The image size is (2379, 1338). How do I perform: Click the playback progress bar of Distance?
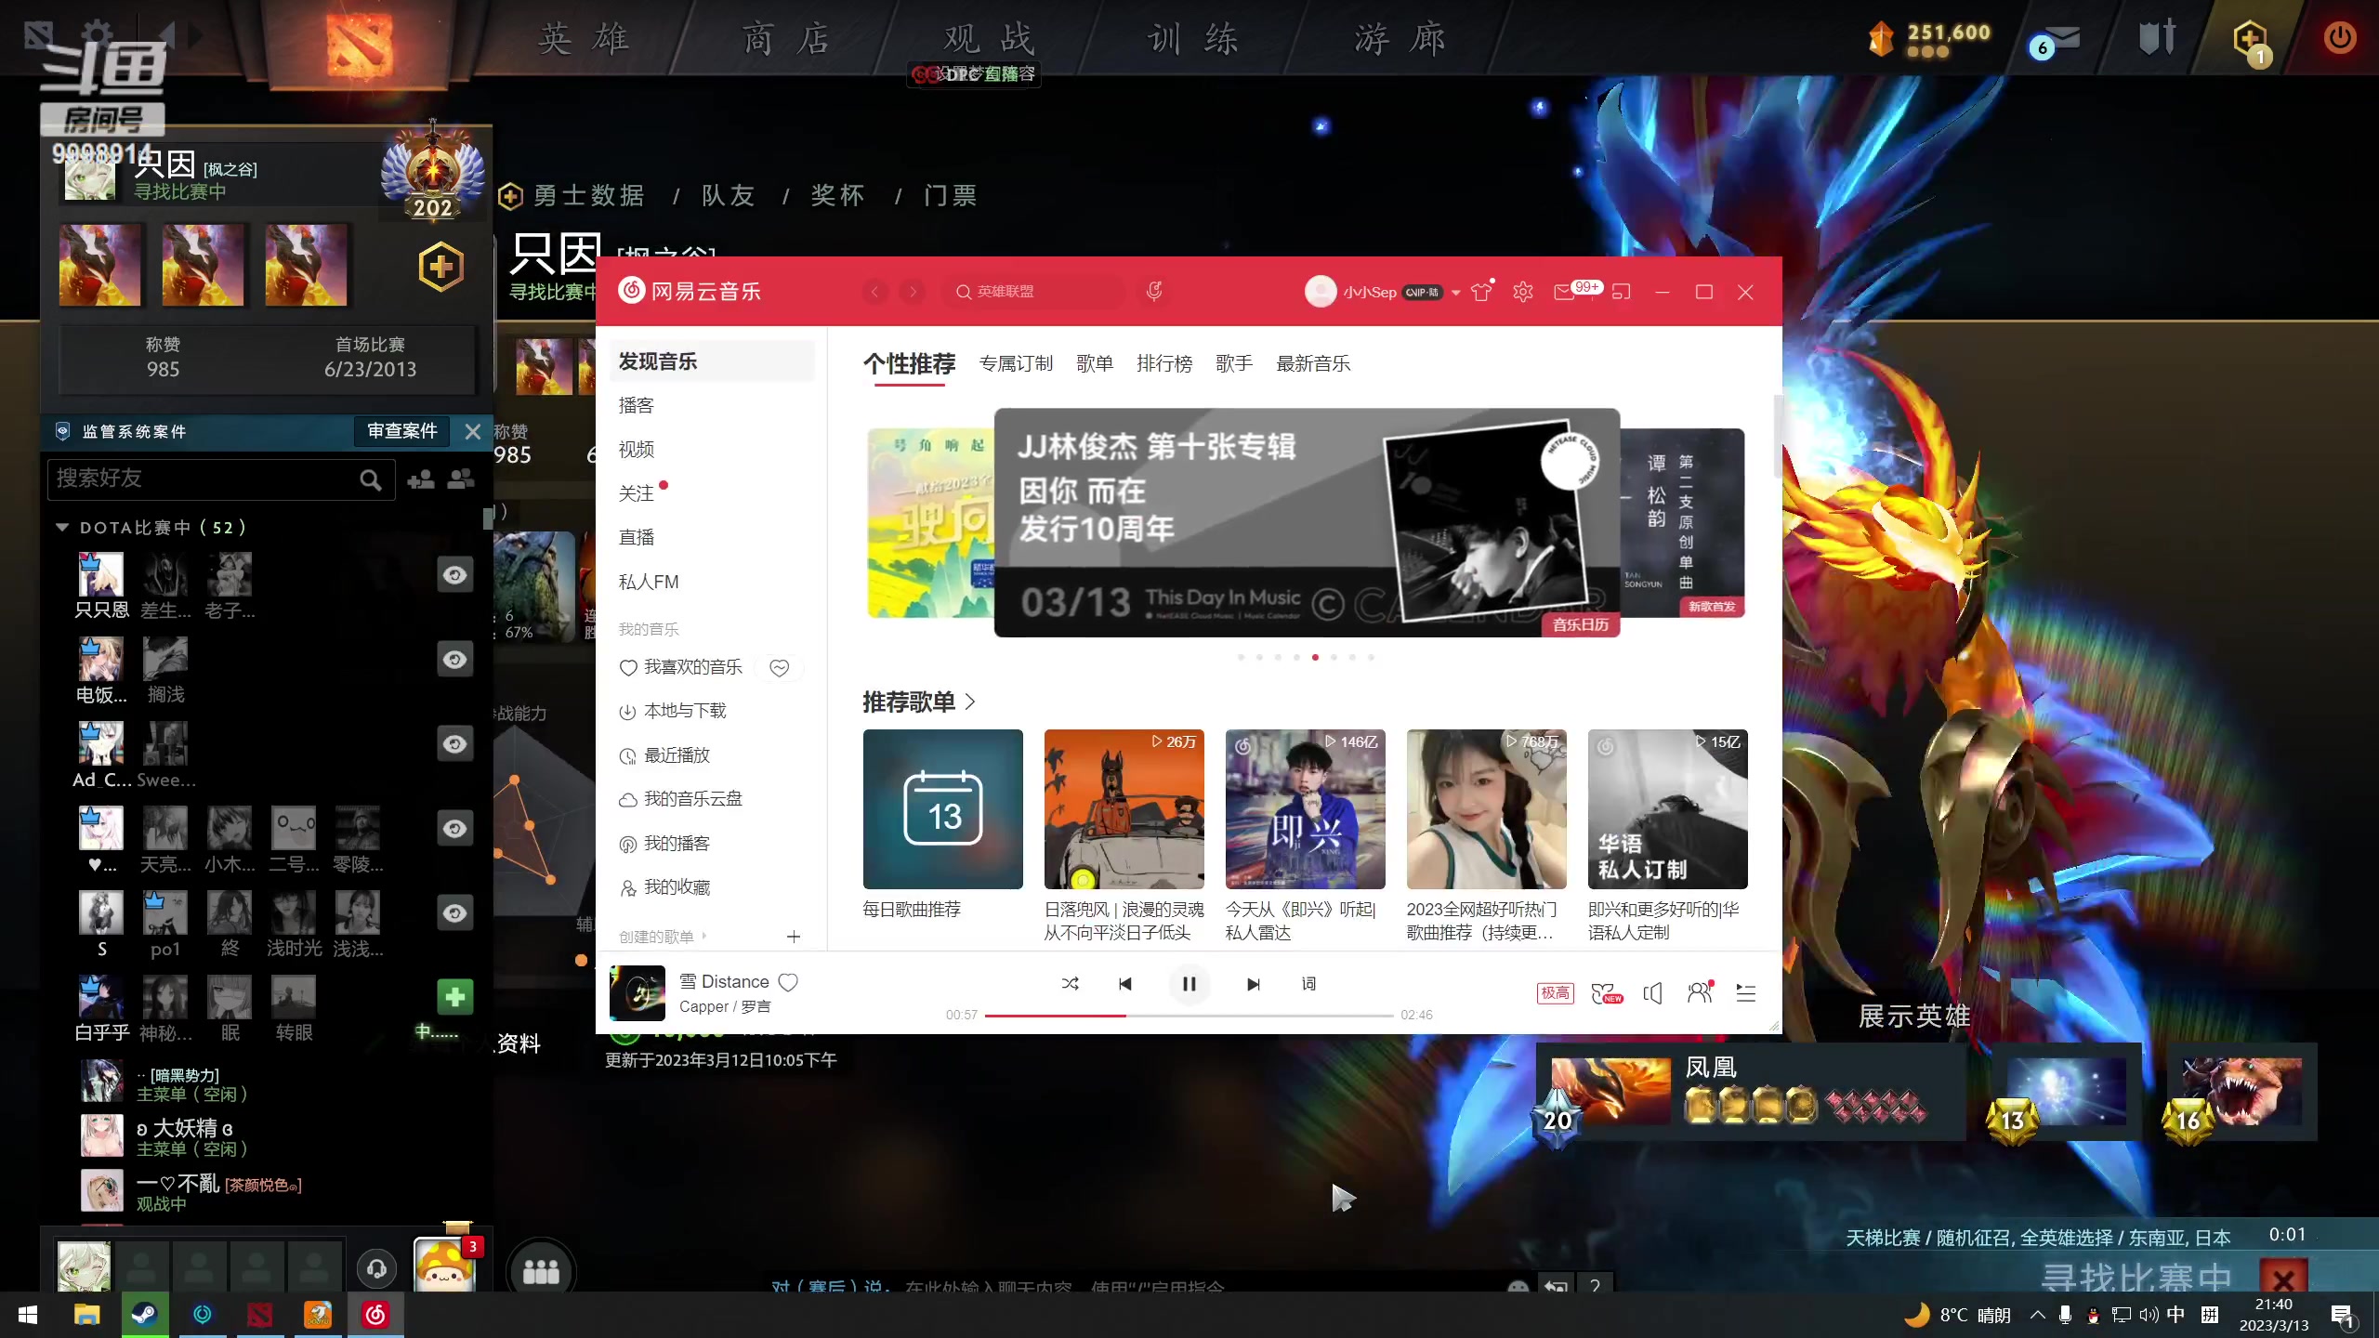pos(1189,1016)
